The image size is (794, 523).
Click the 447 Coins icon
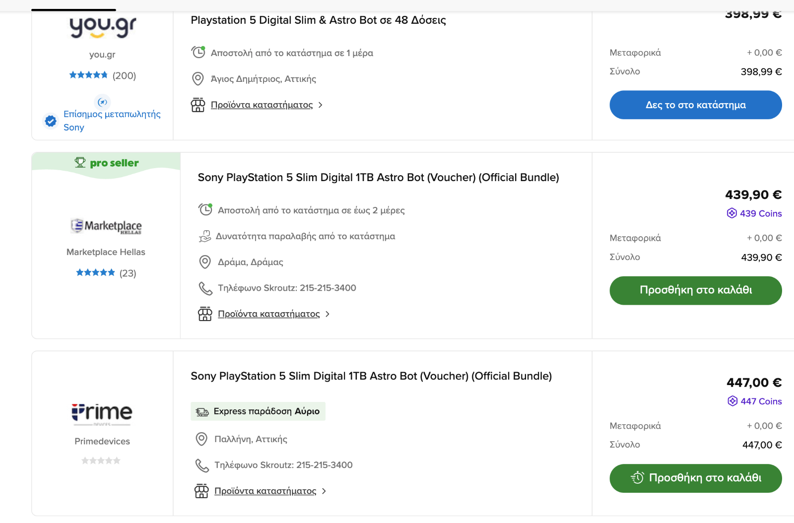click(x=732, y=401)
